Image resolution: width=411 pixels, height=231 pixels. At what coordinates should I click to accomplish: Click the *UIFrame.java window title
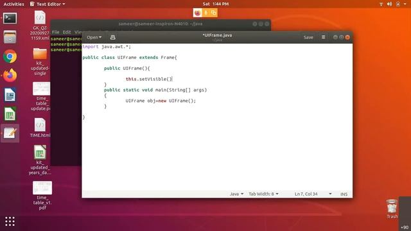217,35
